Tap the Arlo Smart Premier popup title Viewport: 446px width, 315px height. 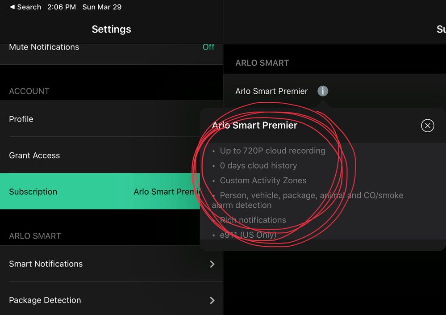[254, 125]
